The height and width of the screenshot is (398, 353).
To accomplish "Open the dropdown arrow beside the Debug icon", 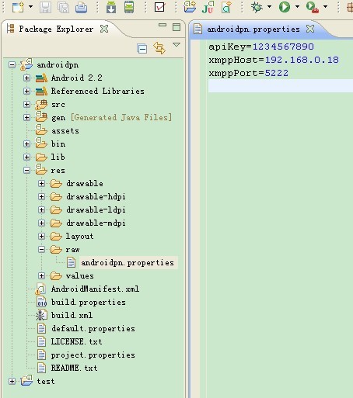I will pos(269,7).
